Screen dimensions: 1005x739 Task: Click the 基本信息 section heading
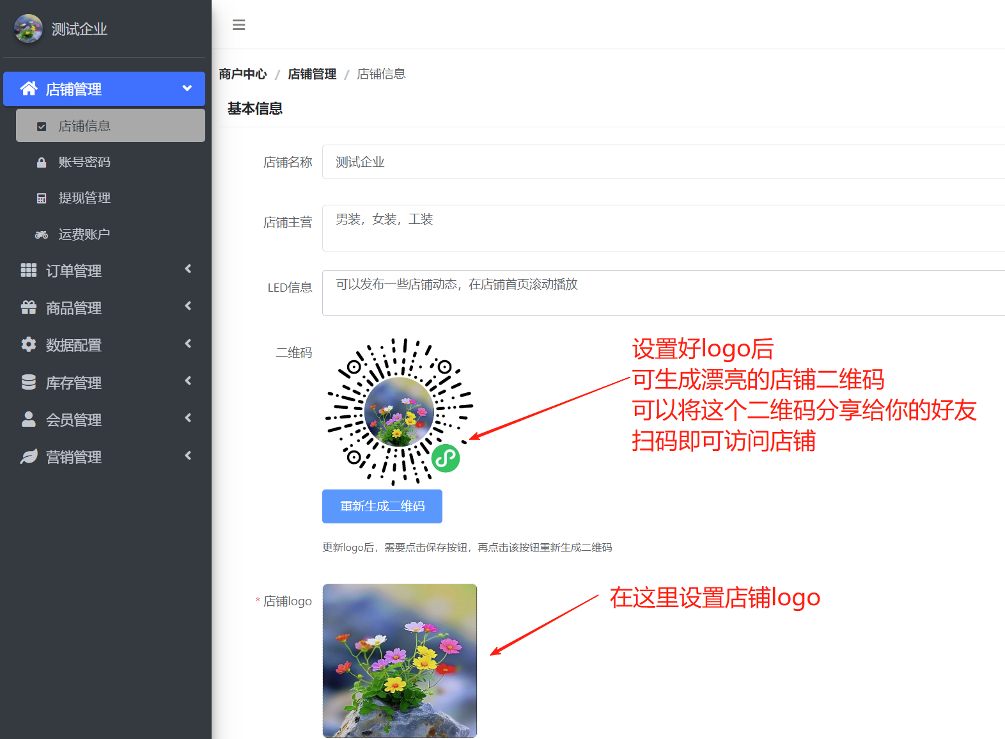coord(255,109)
